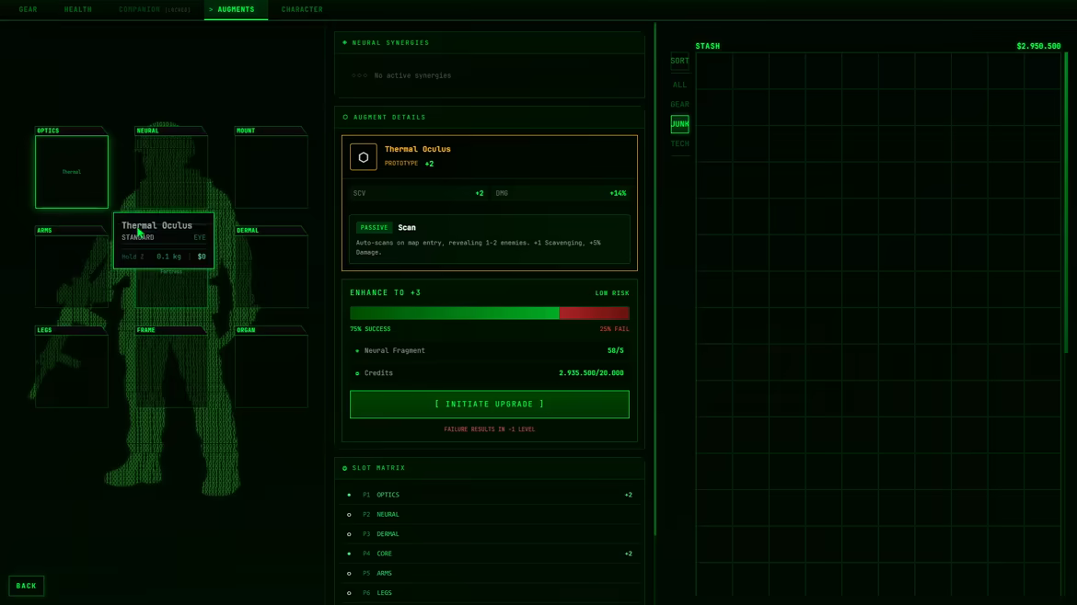This screenshot has height=605, width=1077.
Task: Click the Thermal Oculus hexagon icon
Action: click(364, 157)
